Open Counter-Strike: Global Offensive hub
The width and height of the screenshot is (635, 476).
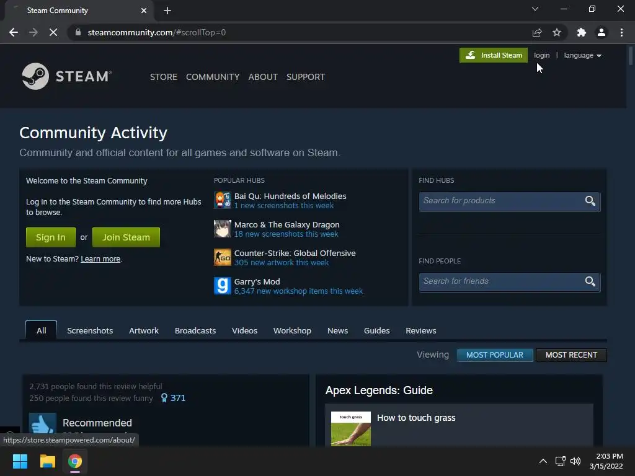pyautogui.click(x=295, y=253)
